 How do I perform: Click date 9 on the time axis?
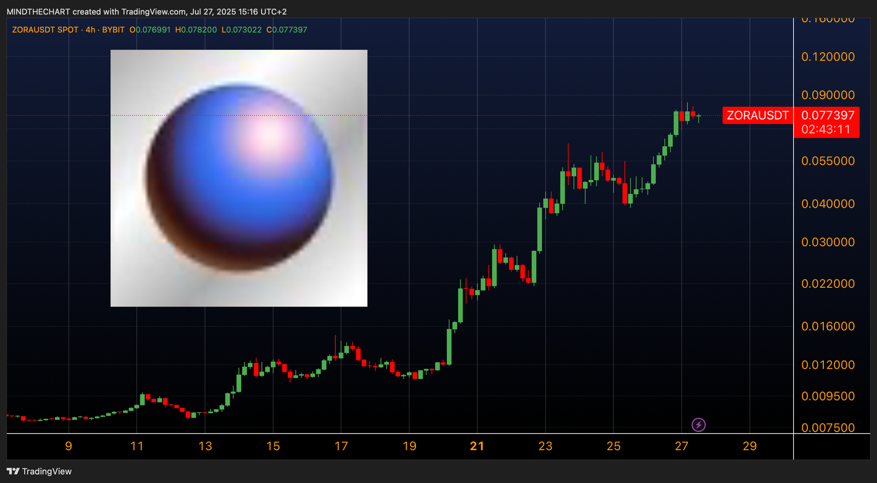pos(69,446)
